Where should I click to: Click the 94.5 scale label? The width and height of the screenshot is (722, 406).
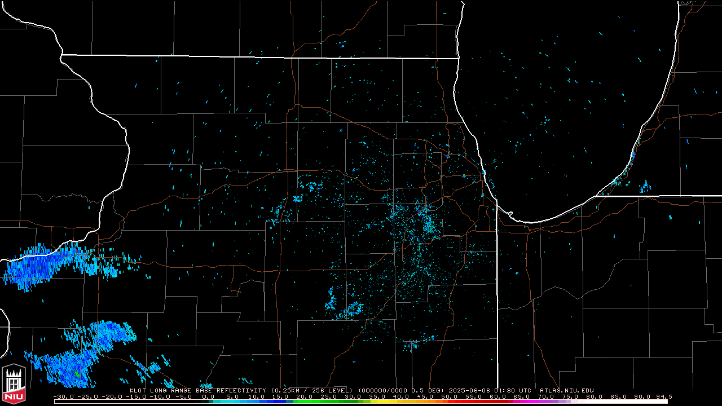(x=664, y=396)
